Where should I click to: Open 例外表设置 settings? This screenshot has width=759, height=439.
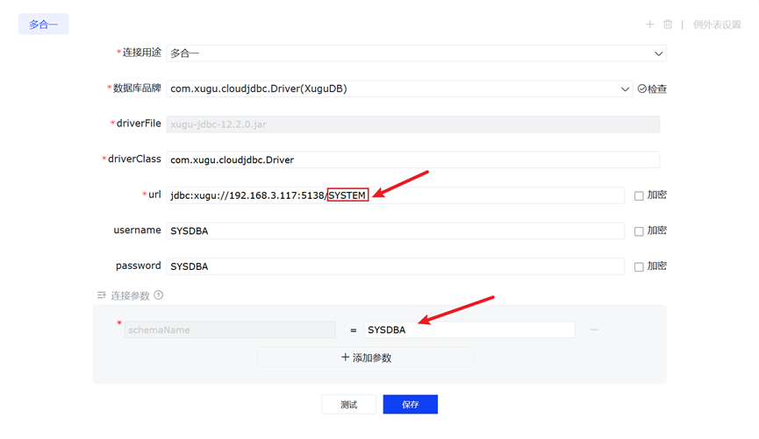point(717,25)
